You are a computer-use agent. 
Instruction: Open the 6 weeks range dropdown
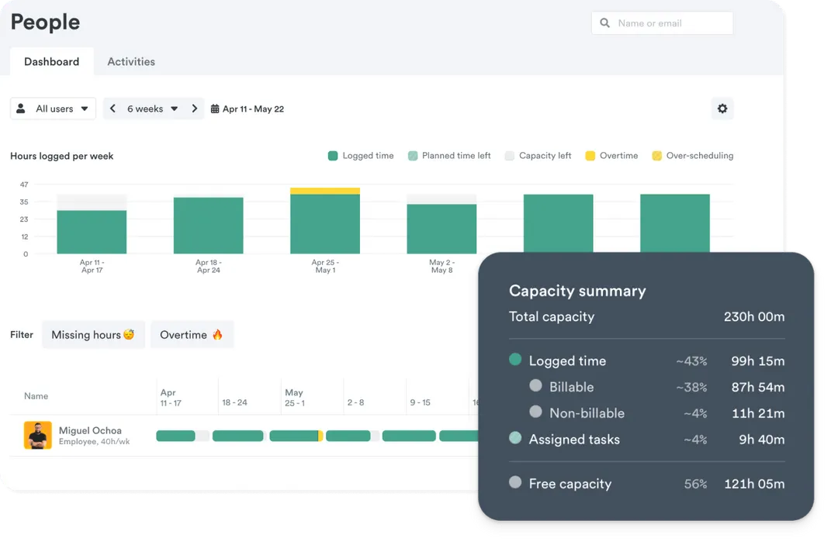coord(153,109)
